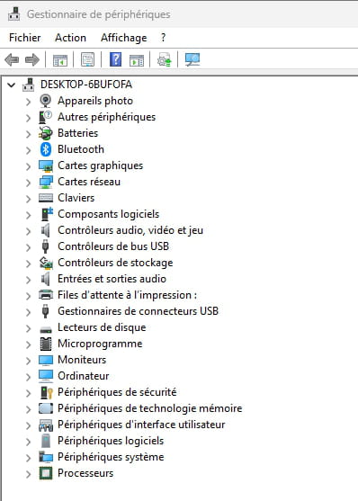358x501 pixels.
Task: Expand the Cartes graphiques category
Action: [28, 166]
